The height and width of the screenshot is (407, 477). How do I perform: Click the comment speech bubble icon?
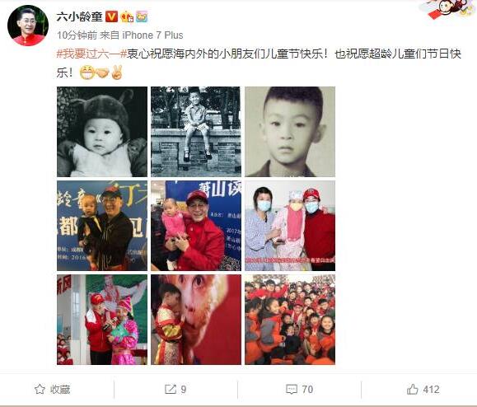point(292,390)
